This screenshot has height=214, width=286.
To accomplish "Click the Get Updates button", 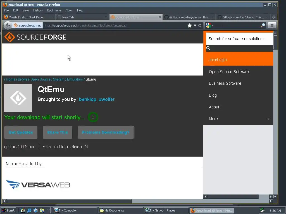I will click(21, 132).
